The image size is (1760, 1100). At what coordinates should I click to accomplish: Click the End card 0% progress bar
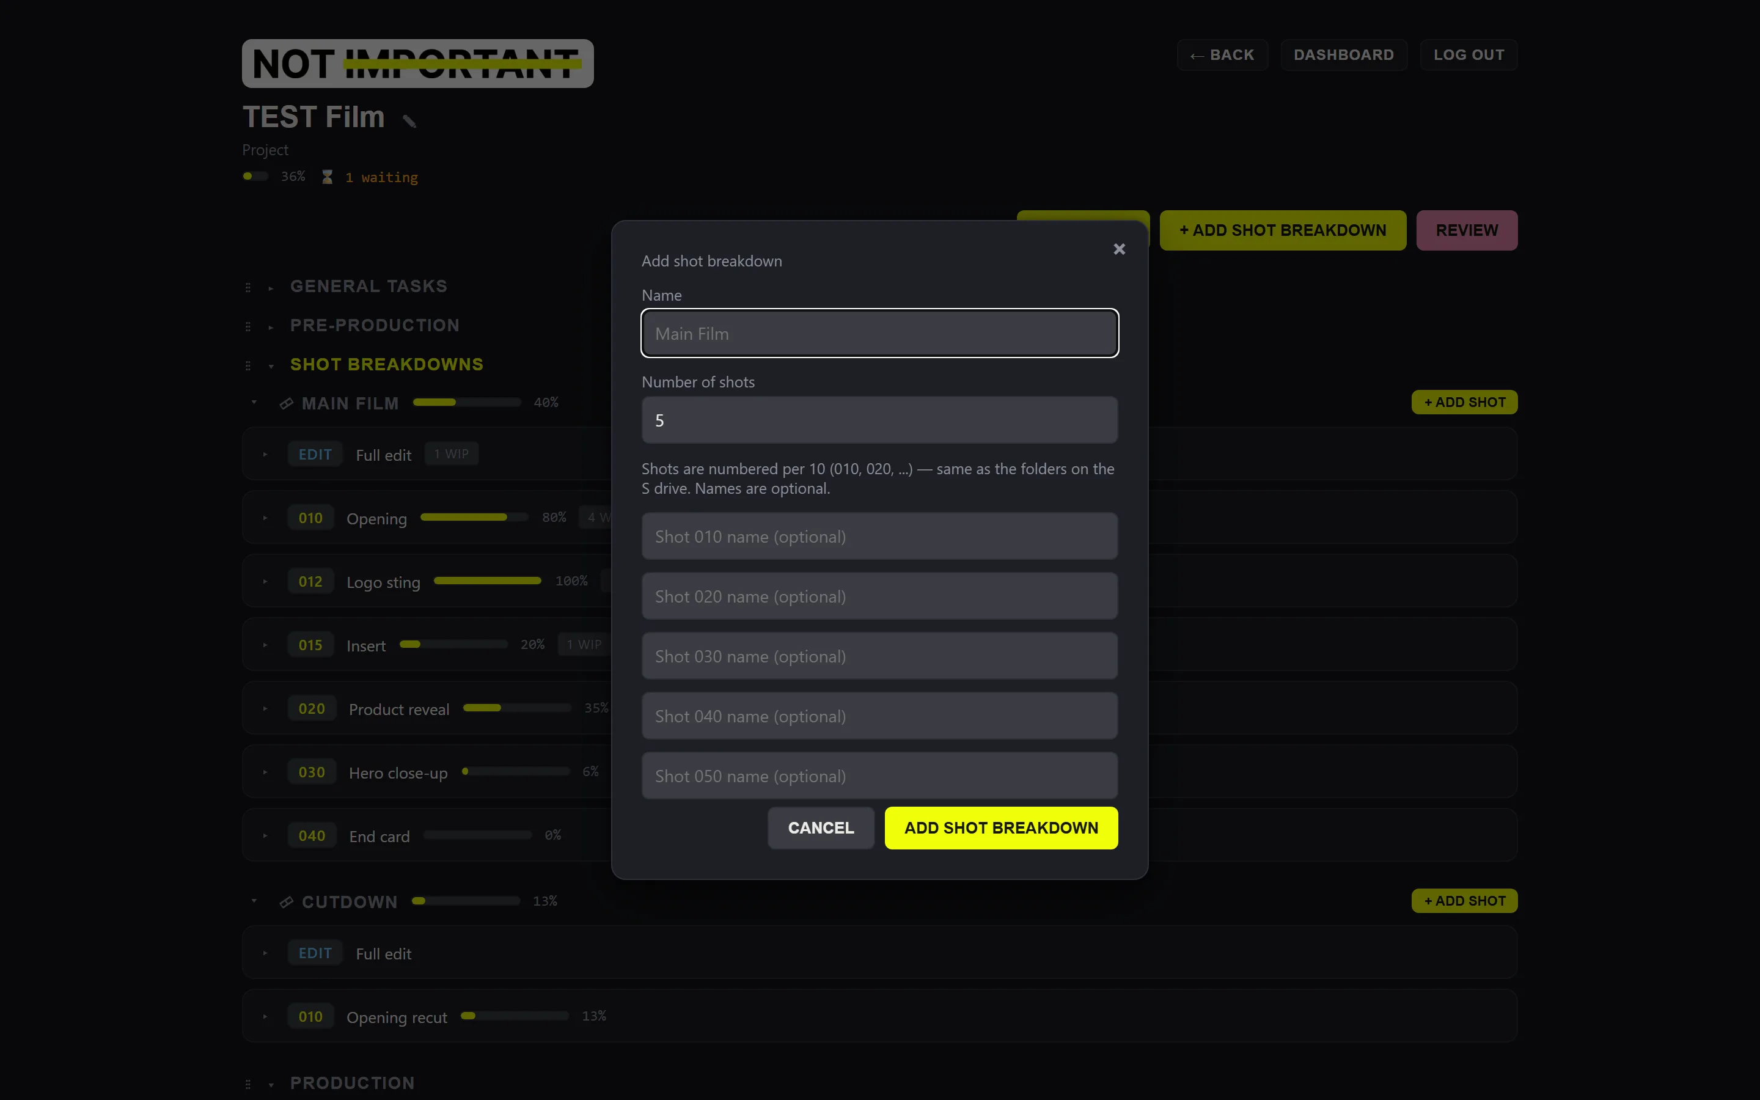tap(478, 835)
